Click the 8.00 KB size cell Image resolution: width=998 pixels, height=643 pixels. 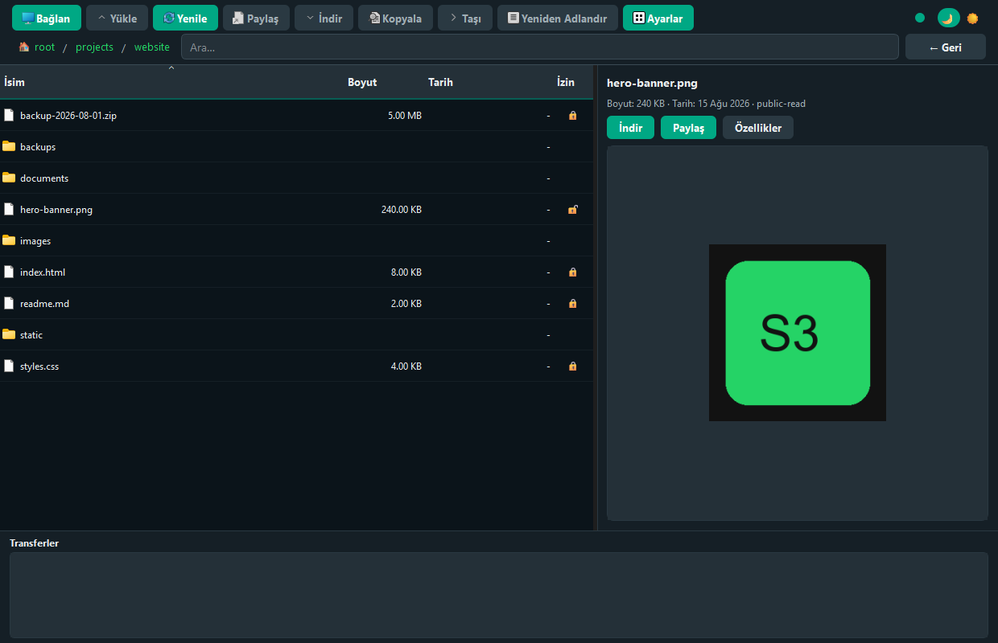click(406, 272)
